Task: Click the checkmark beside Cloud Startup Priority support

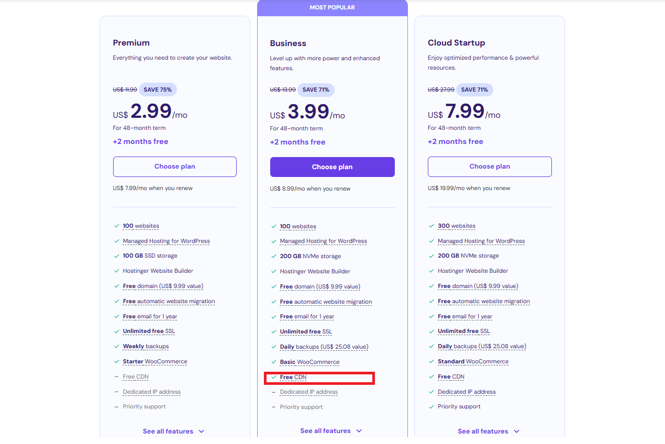Action: (431, 407)
